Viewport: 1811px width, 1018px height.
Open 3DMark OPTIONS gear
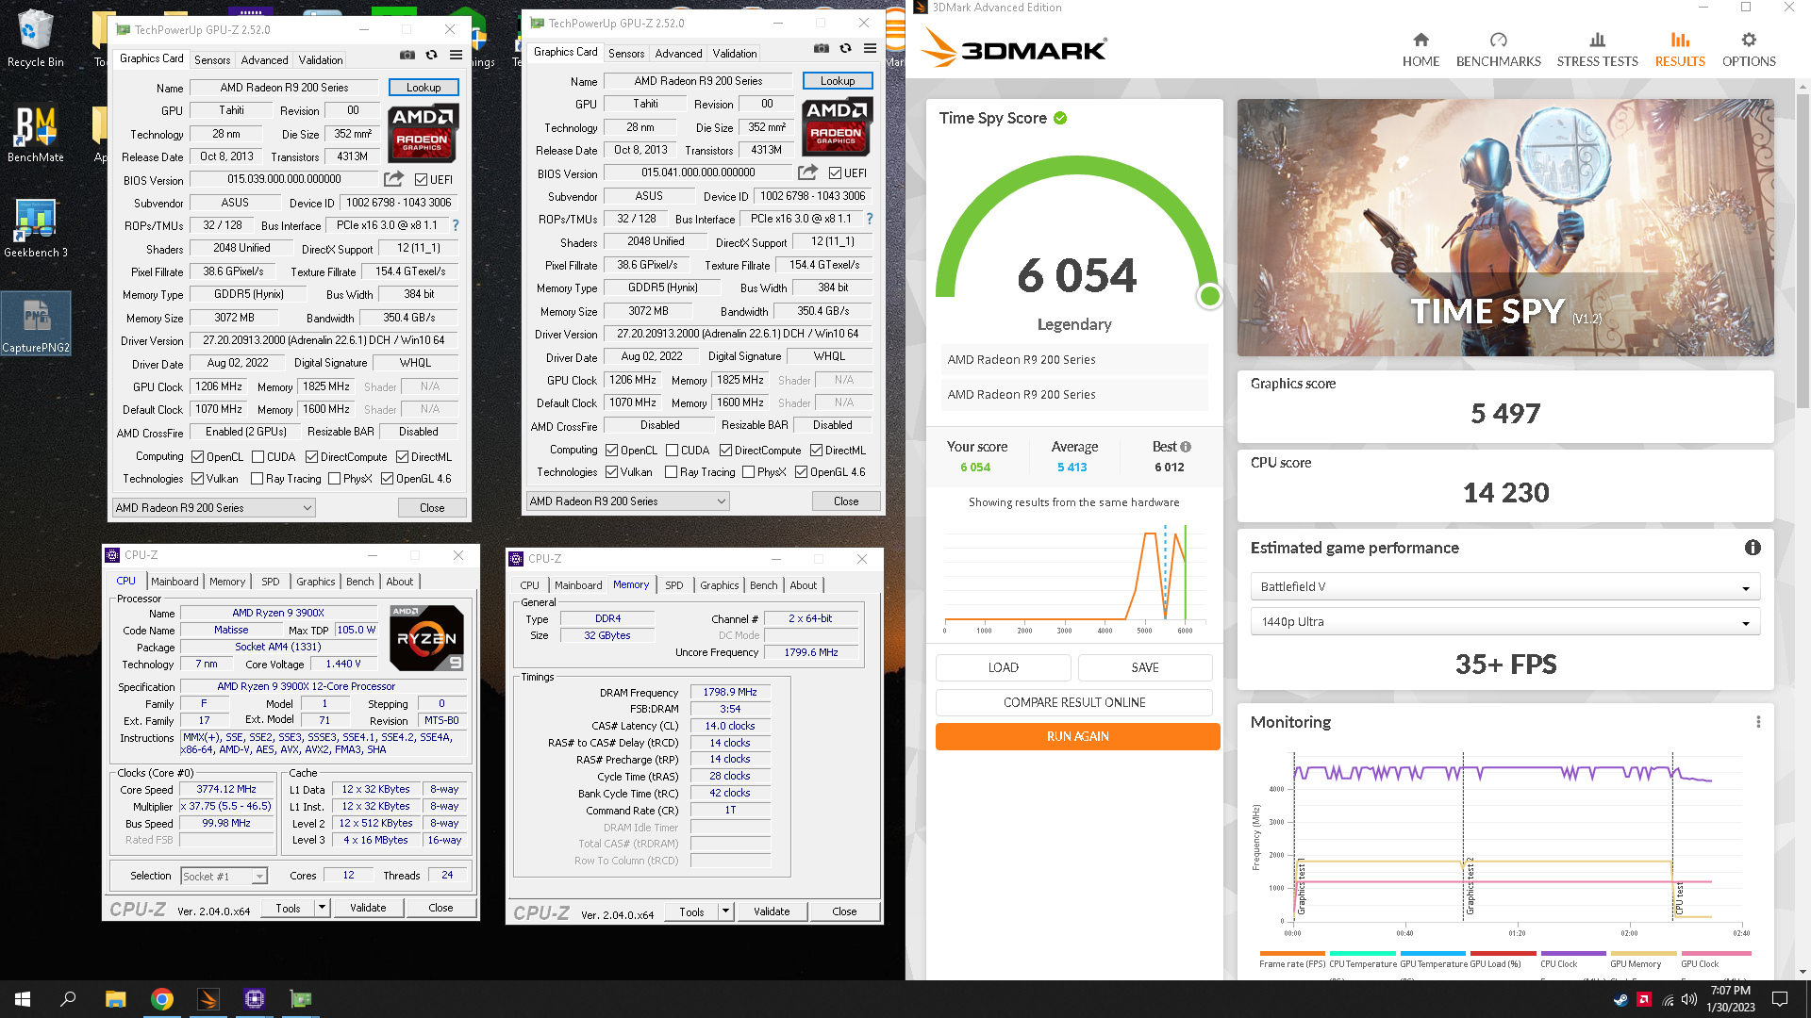[x=1749, y=50]
